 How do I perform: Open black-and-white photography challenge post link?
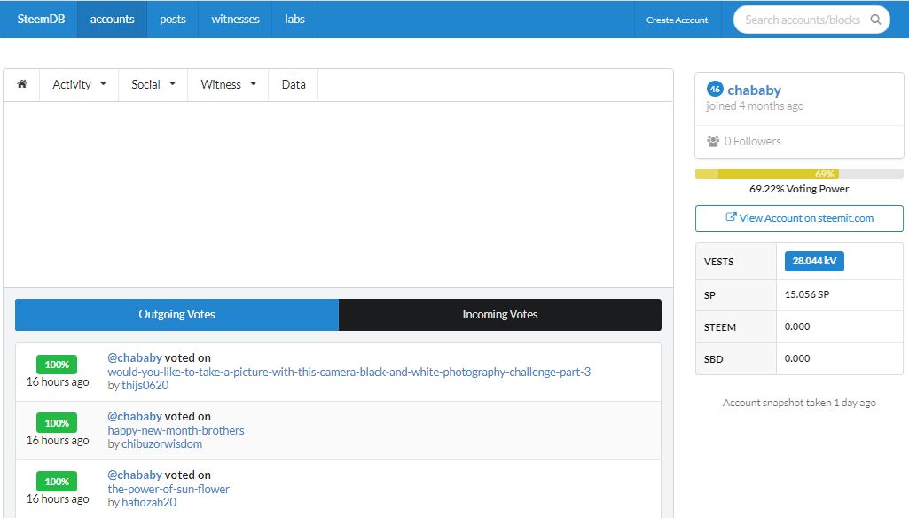click(x=349, y=372)
